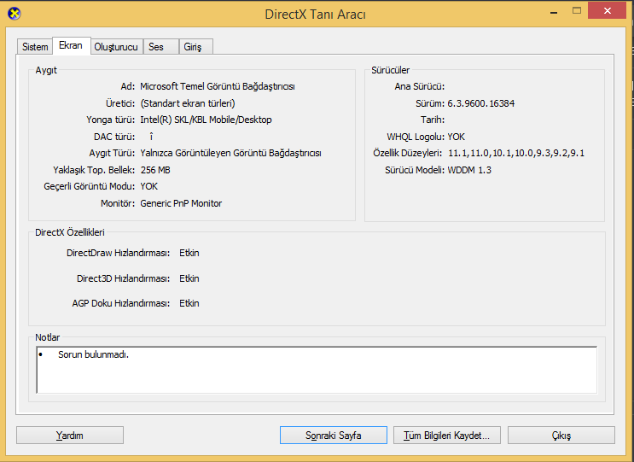Click the WHQL Logolu 'YOK' value
Screen dimensions: 634x462
[457, 137]
